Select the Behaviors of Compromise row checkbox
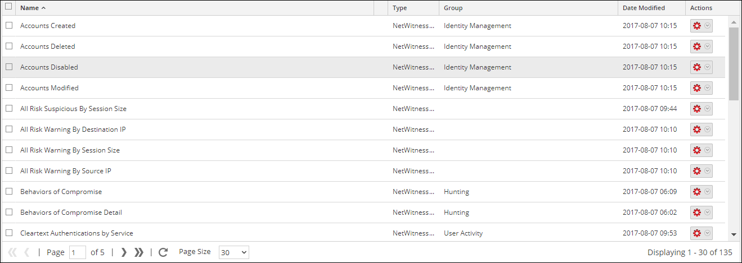The height and width of the screenshot is (263, 742). point(9,192)
